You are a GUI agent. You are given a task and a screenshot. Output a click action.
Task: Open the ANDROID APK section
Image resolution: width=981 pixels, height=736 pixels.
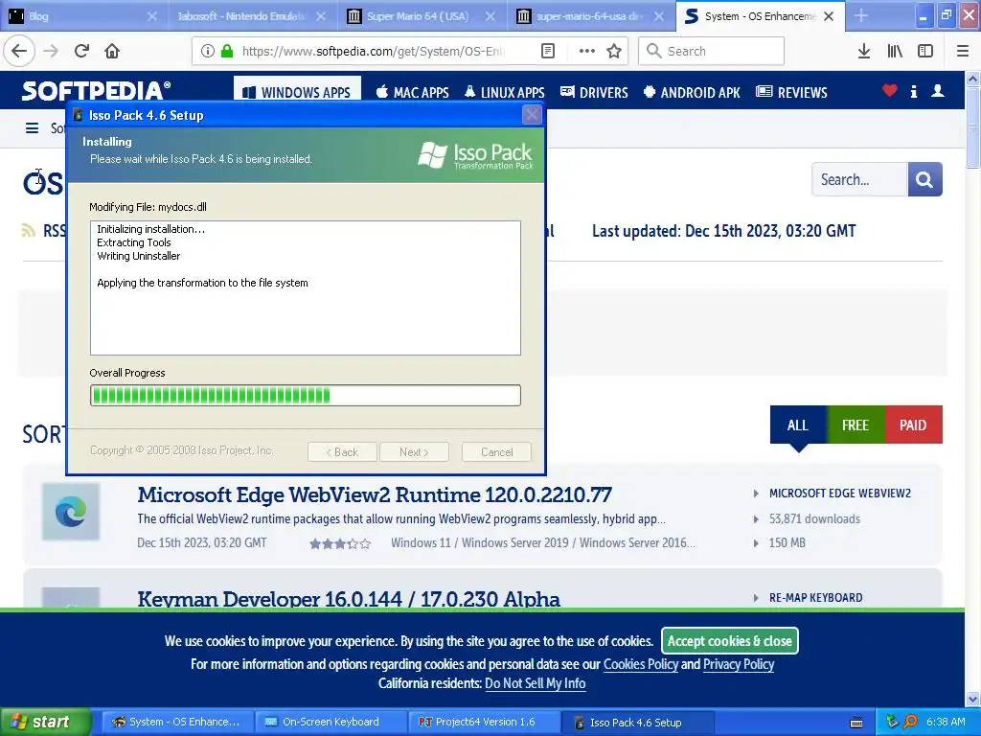point(692,92)
